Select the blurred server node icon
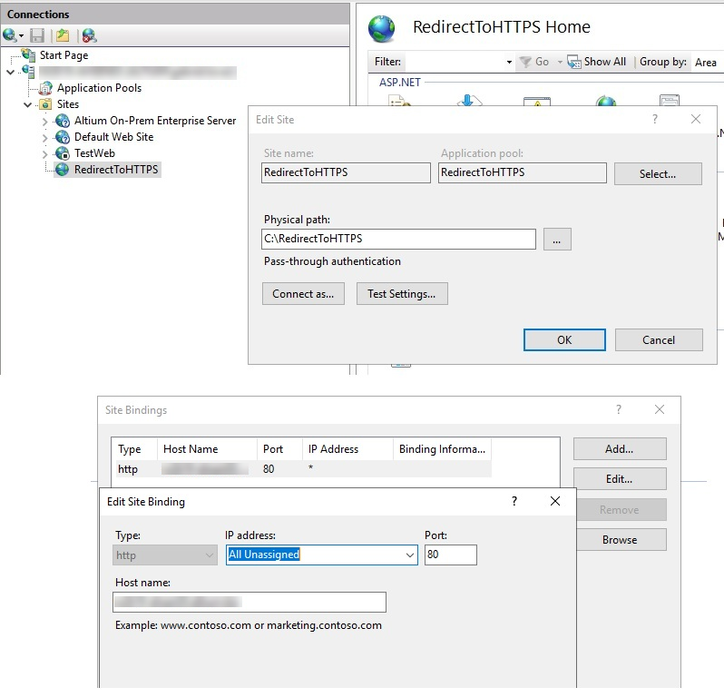Screen dimensions: 724x697 click(x=28, y=72)
